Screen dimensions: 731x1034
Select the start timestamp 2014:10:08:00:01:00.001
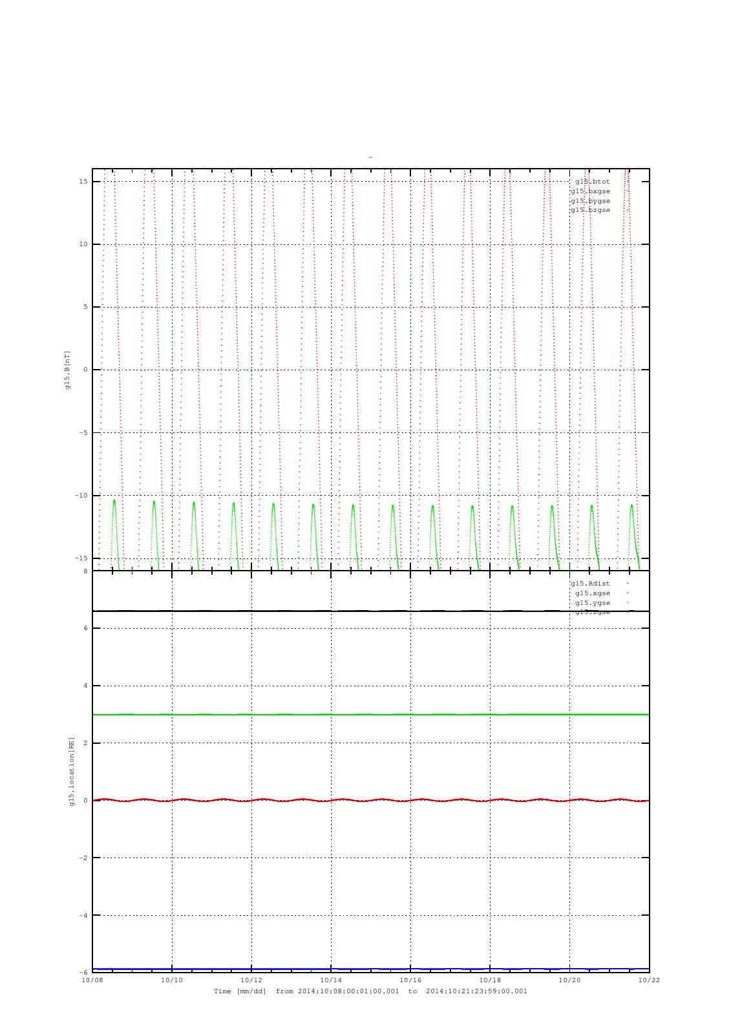[x=348, y=991]
